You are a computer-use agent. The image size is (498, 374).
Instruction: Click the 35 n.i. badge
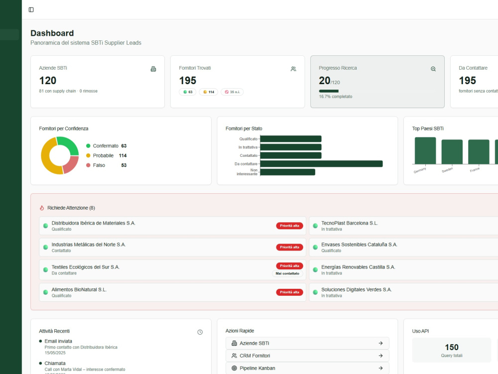point(232,92)
